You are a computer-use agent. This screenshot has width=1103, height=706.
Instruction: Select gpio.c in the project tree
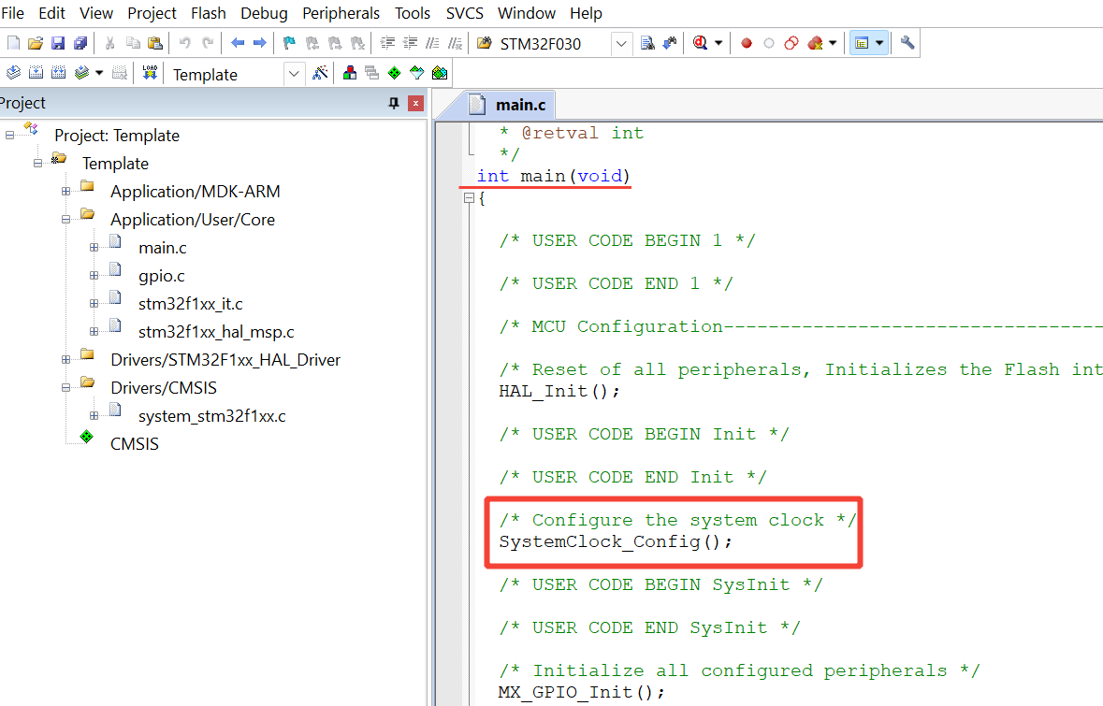tap(162, 276)
